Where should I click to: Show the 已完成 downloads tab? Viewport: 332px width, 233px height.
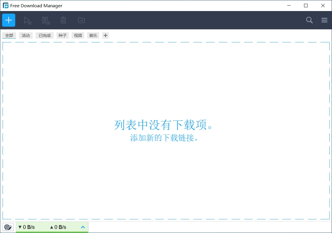[45, 35]
